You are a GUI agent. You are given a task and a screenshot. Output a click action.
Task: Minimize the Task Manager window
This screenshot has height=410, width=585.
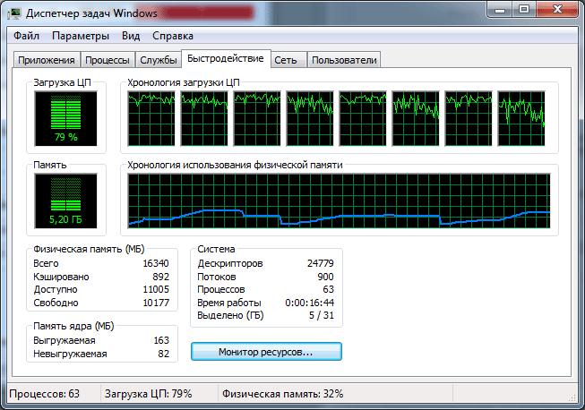tap(500, 9)
